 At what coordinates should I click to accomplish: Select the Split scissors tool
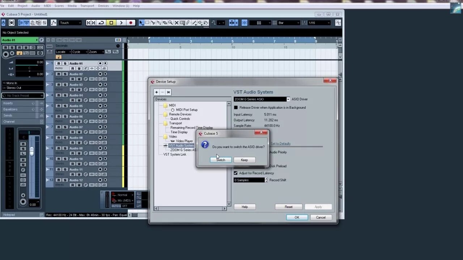pos(153,23)
